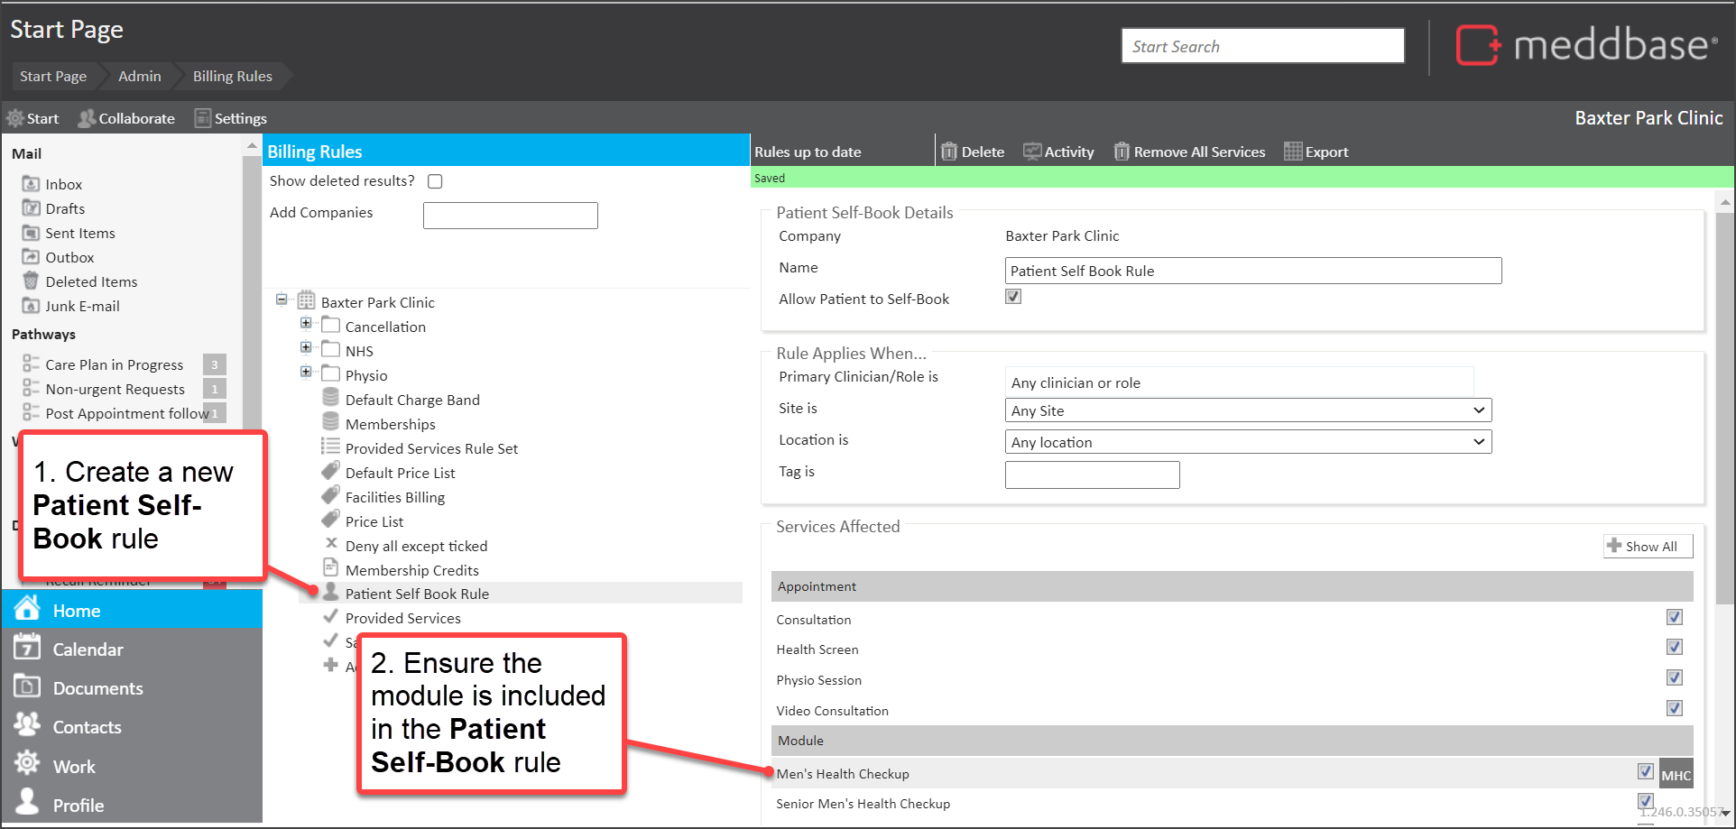This screenshot has width=1736, height=829.
Task: Open the Contacts icon in sidebar
Action: 27,725
